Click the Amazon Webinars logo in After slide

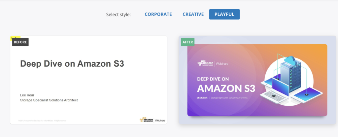[x=213, y=63]
